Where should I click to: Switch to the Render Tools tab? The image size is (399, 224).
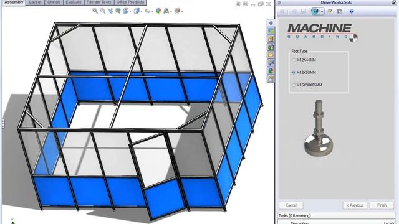(x=99, y=2)
